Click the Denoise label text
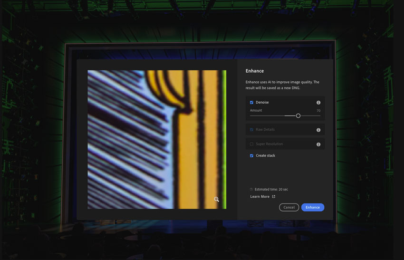The height and width of the screenshot is (260, 404). [x=262, y=102]
